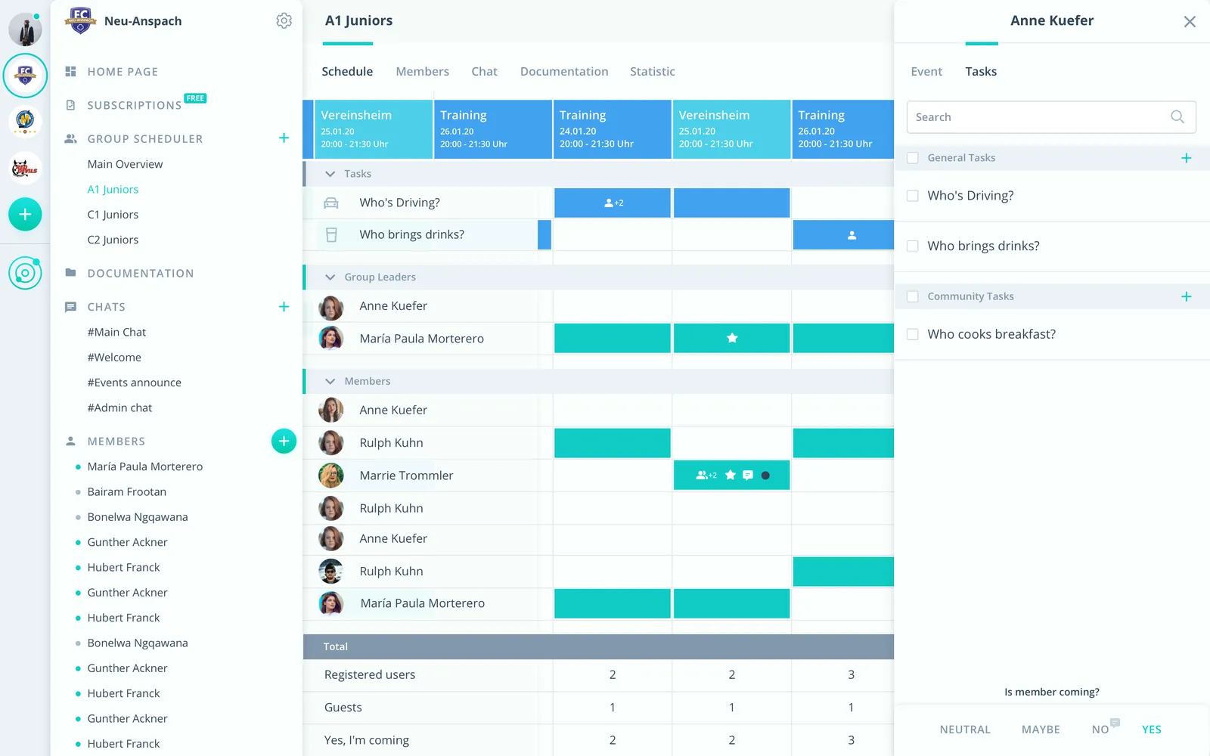Add a member with the Members plus button
The image size is (1210, 756).
[x=284, y=442]
